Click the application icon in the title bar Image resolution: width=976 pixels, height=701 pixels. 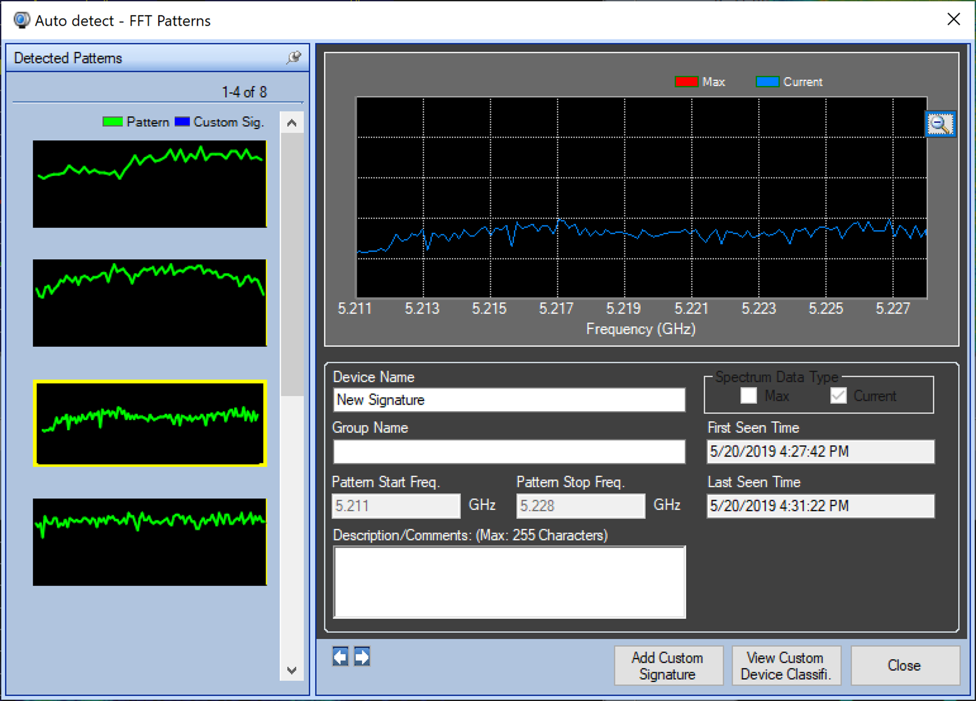[21, 20]
